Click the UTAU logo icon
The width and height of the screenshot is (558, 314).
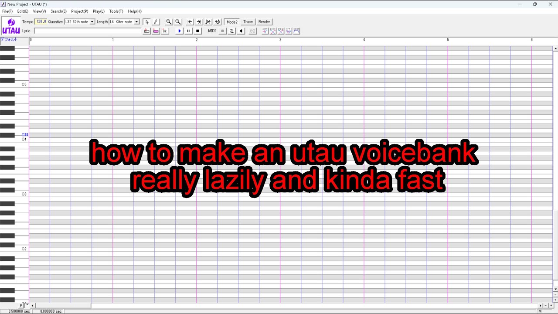coord(11,26)
